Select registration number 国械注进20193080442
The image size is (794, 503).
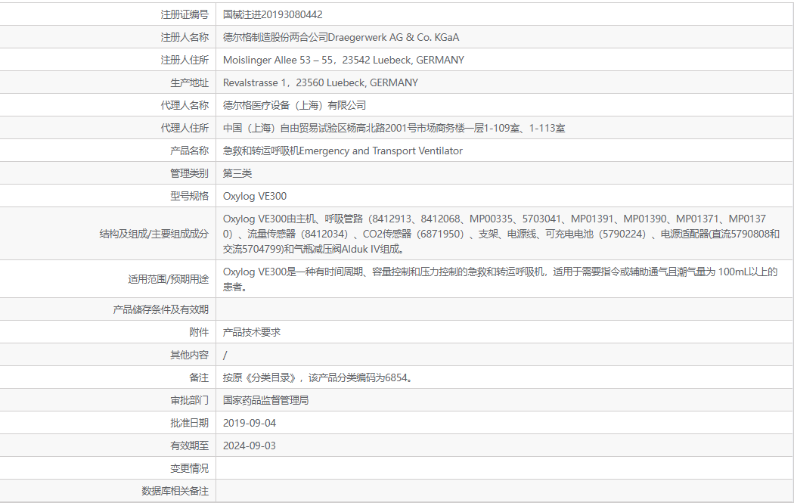272,14
